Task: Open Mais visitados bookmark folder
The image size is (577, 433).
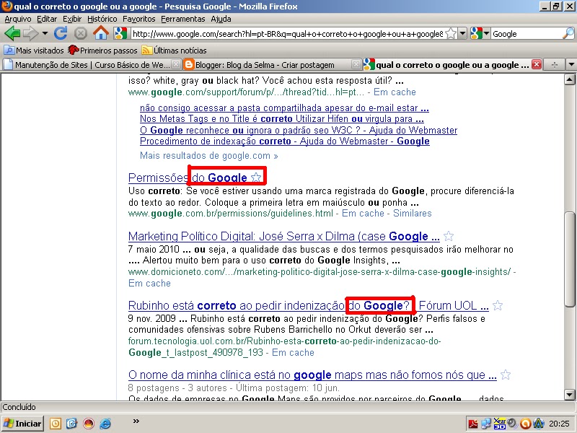Action: click(33, 50)
